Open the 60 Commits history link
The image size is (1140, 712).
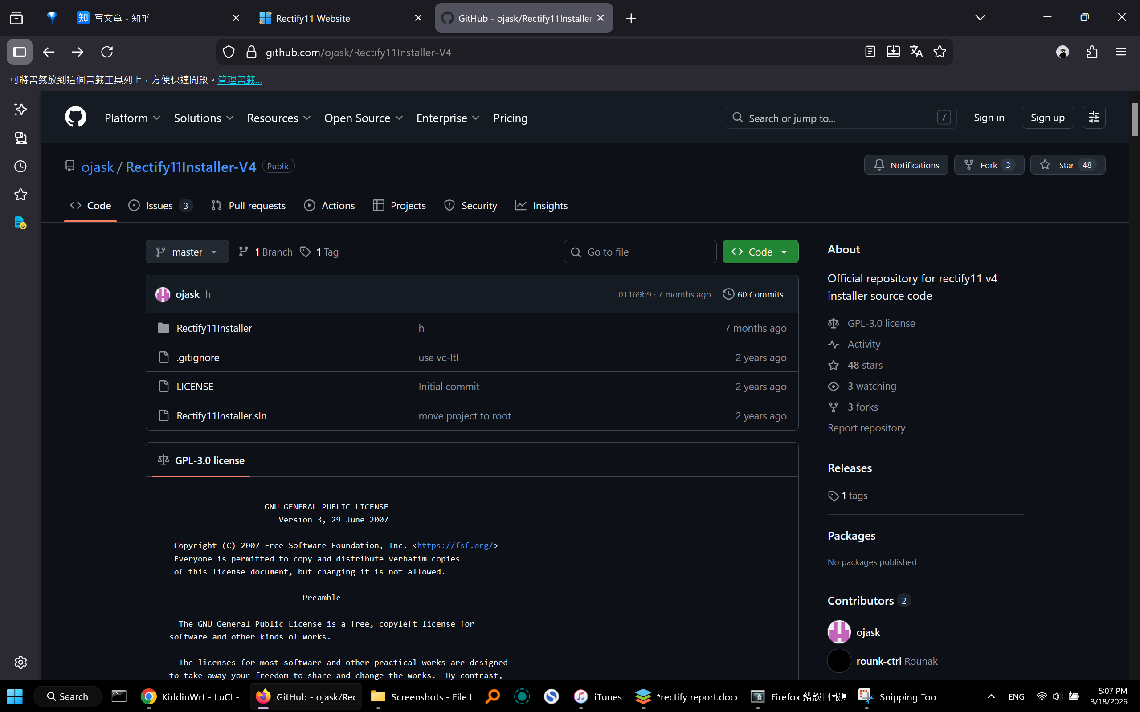pyautogui.click(x=753, y=294)
